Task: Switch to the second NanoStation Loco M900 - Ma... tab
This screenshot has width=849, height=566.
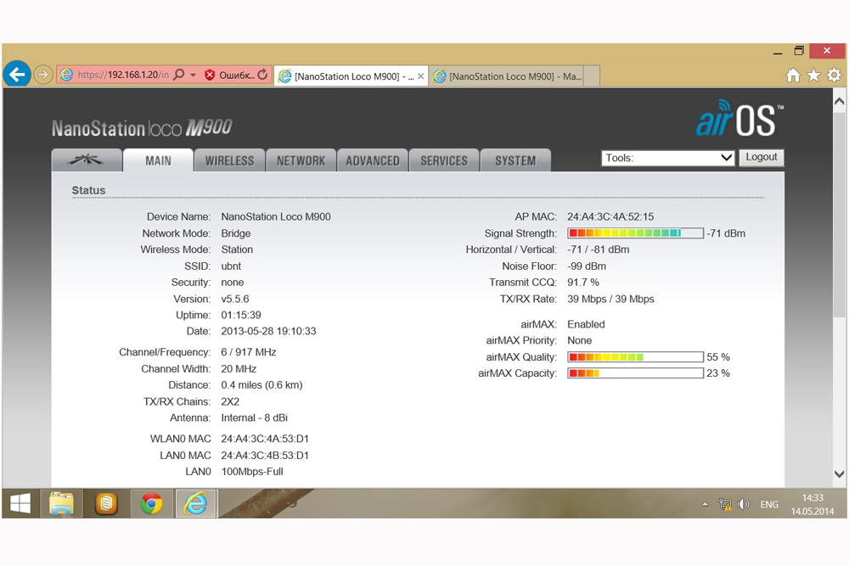Action: 507,76
